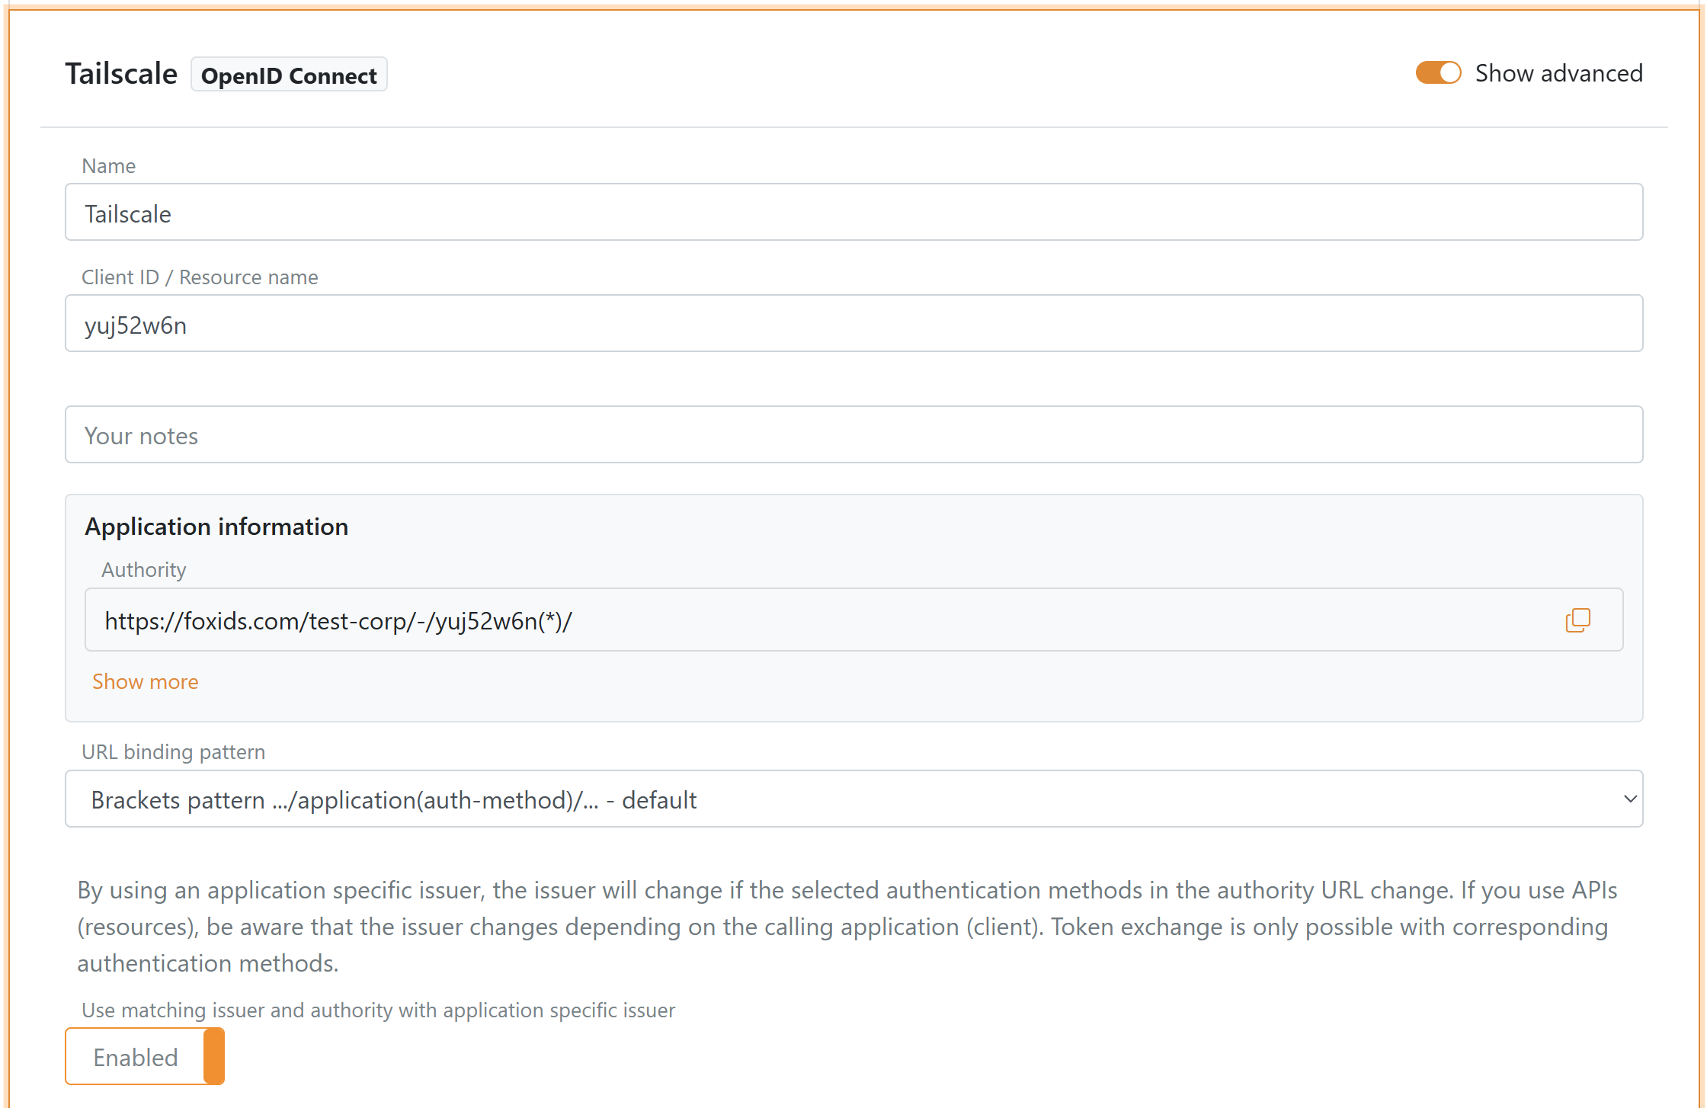Click the Client ID / Resource name label
The width and height of the screenshot is (1707, 1108).
200,277
